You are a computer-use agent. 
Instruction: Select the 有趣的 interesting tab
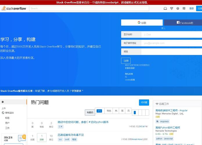(x=90, y=113)
